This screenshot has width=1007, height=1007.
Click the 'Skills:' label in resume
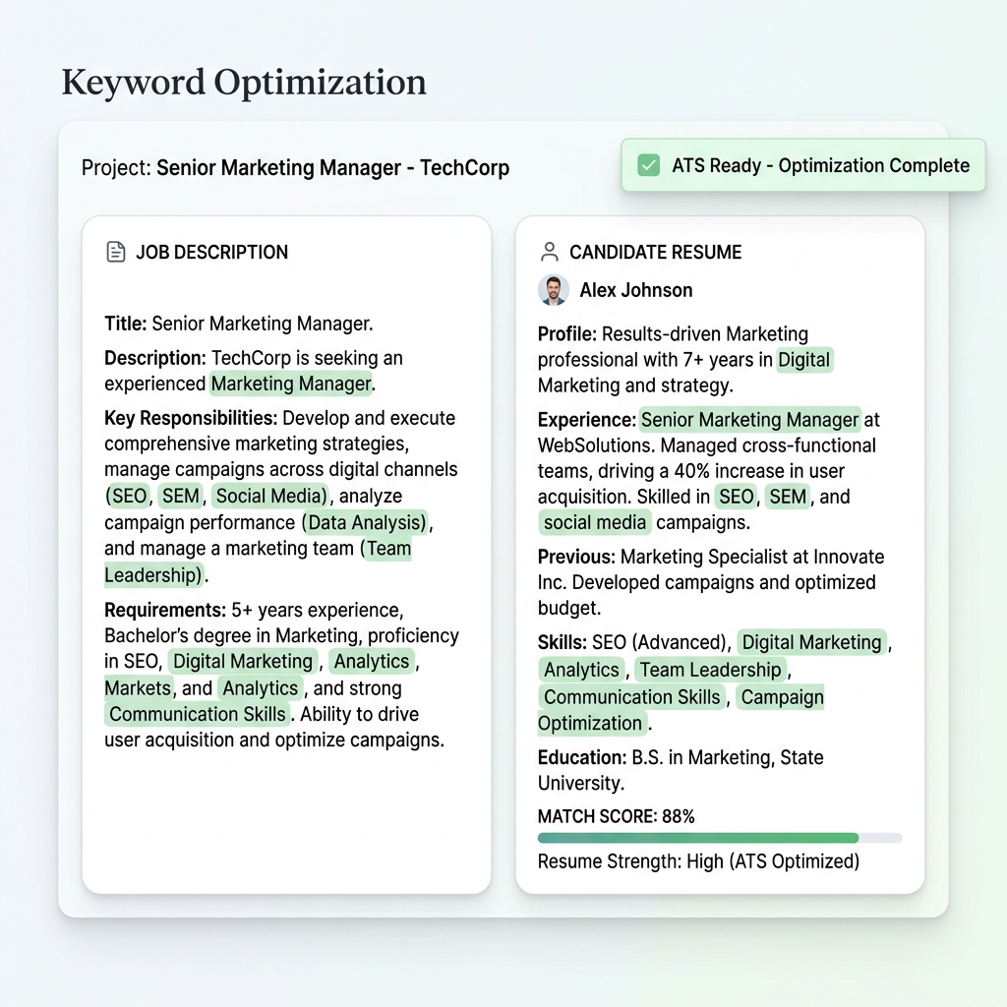(562, 642)
